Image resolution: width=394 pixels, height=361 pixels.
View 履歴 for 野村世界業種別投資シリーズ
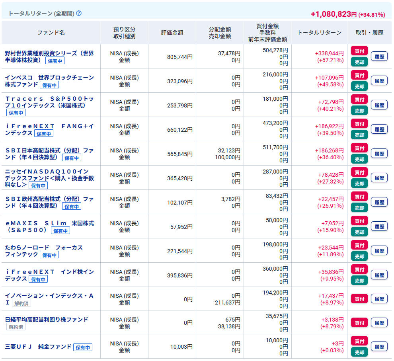pyautogui.click(x=379, y=57)
